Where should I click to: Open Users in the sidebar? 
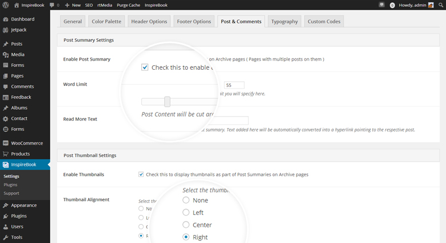tap(25, 226)
